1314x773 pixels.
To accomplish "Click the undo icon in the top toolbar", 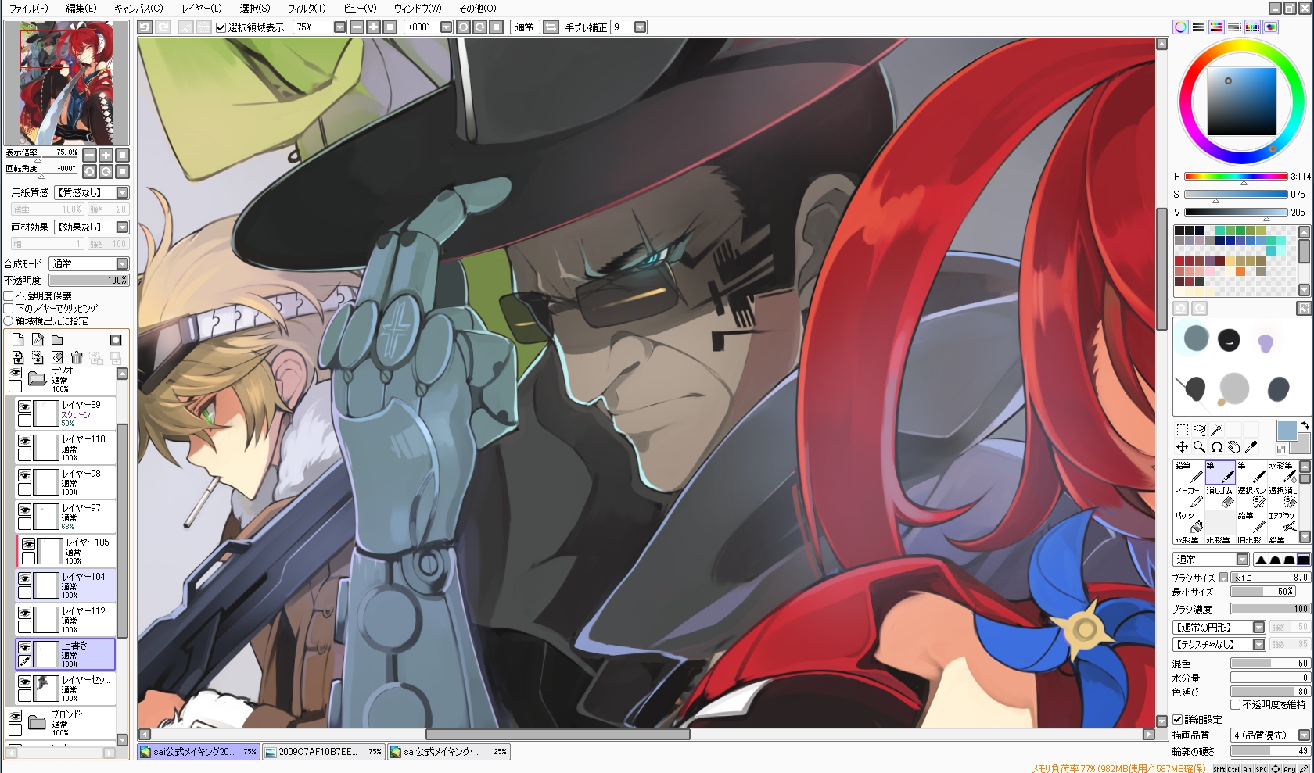I will click(x=145, y=27).
